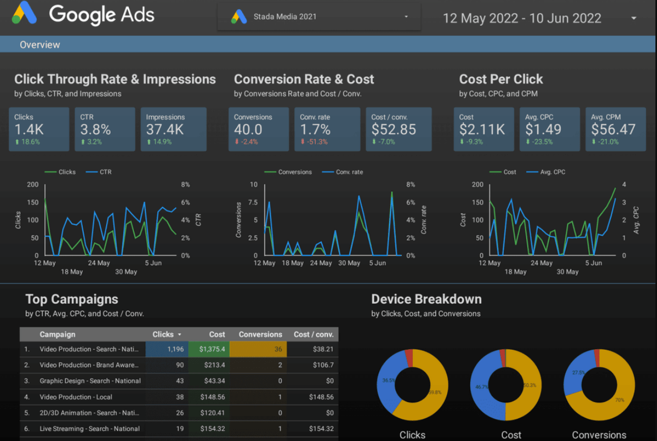The height and width of the screenshot is (441, 657).
Task: Click the Conversions device donut chart
Action: click(x=600, y=385)
